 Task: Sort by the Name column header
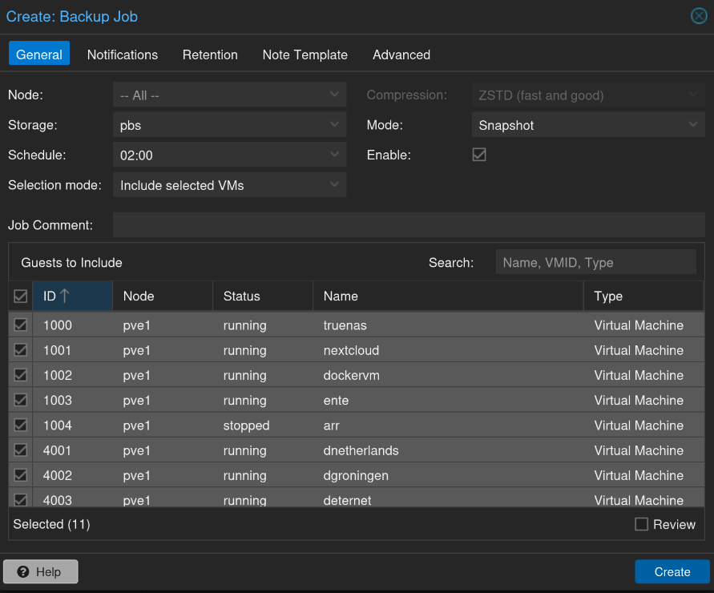click(x=448, y=296)
